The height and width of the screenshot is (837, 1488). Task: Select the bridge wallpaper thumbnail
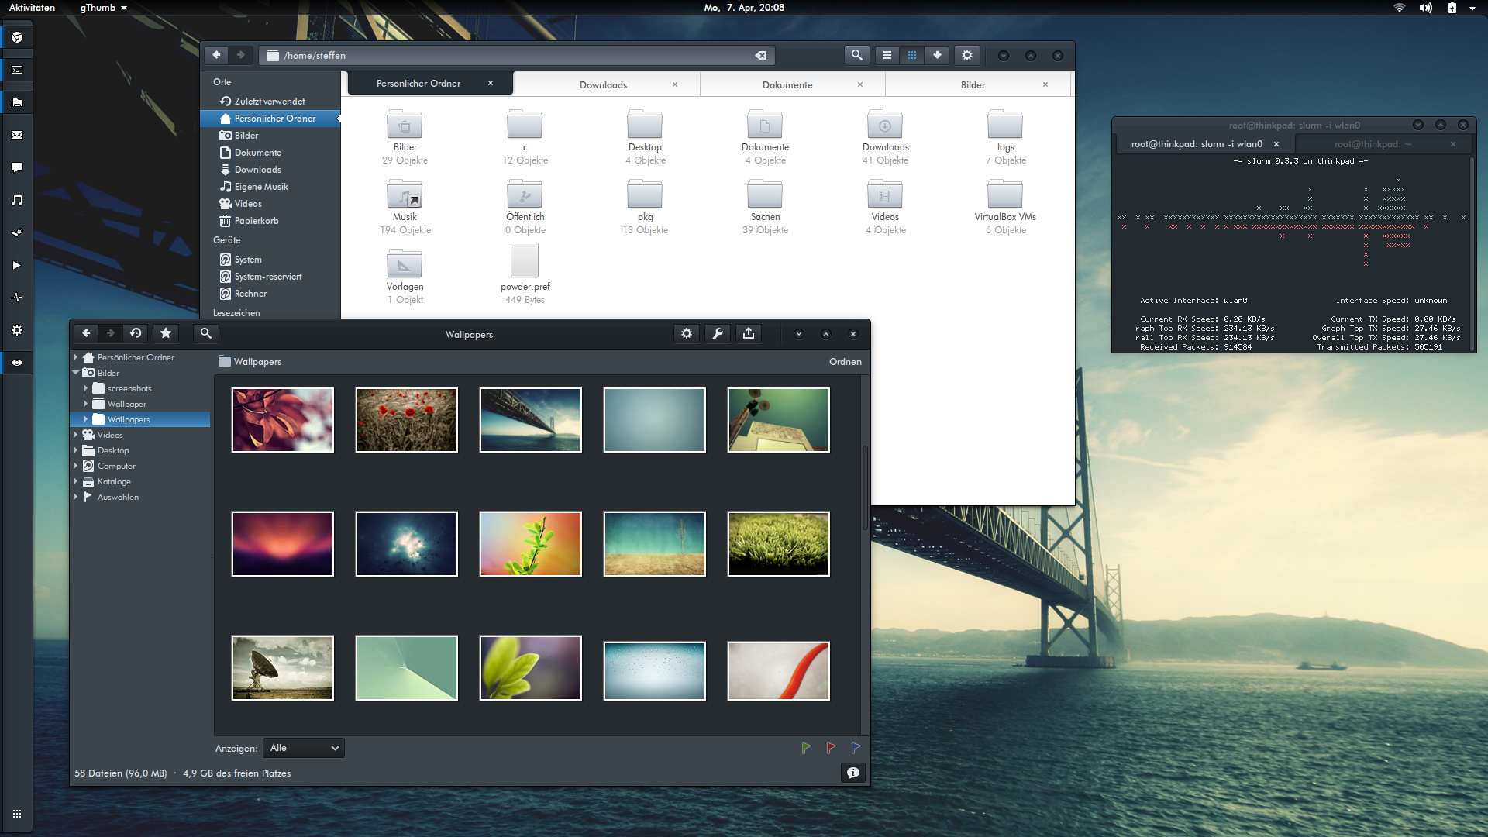pyautogui.click(x=531, y=420)
